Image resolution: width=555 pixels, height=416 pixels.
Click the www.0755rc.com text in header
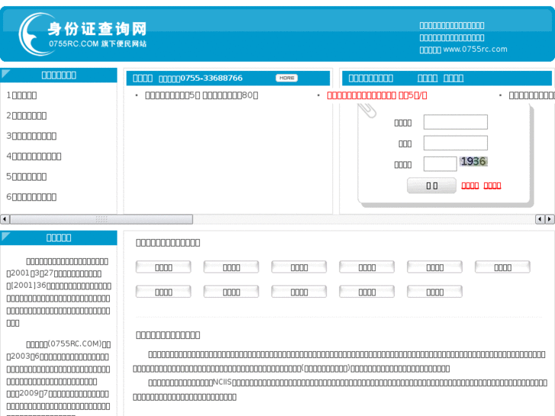pos(475,49)
